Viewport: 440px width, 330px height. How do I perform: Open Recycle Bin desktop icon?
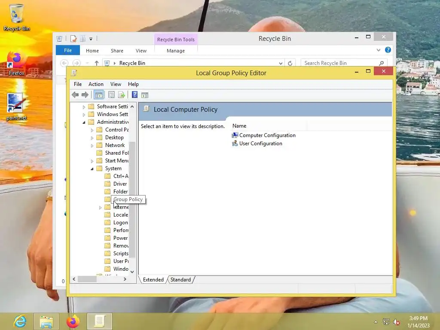(x=17, y=17)
